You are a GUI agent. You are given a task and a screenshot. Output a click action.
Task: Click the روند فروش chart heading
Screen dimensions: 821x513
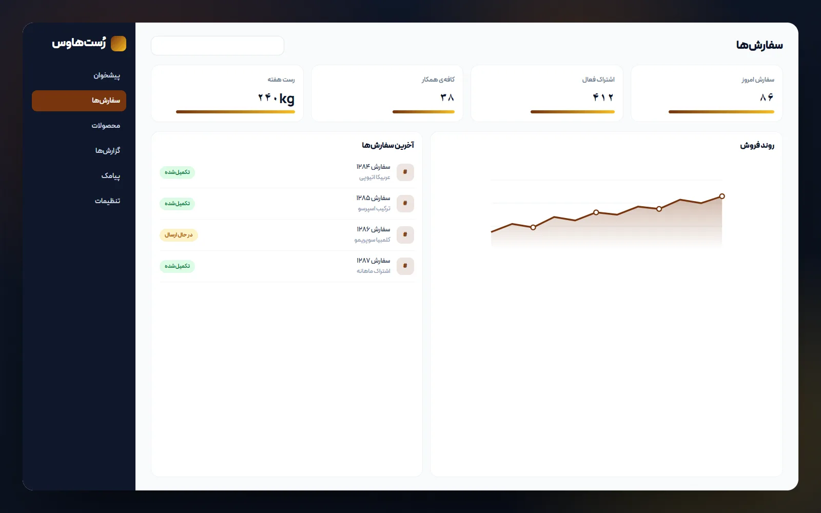[757, 146]
